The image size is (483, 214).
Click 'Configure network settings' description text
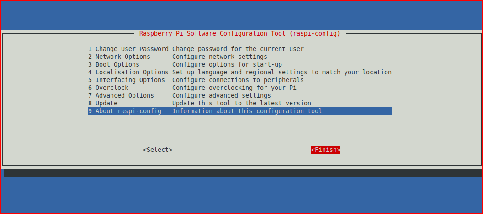pyautogui.click(x=220, y=57)
